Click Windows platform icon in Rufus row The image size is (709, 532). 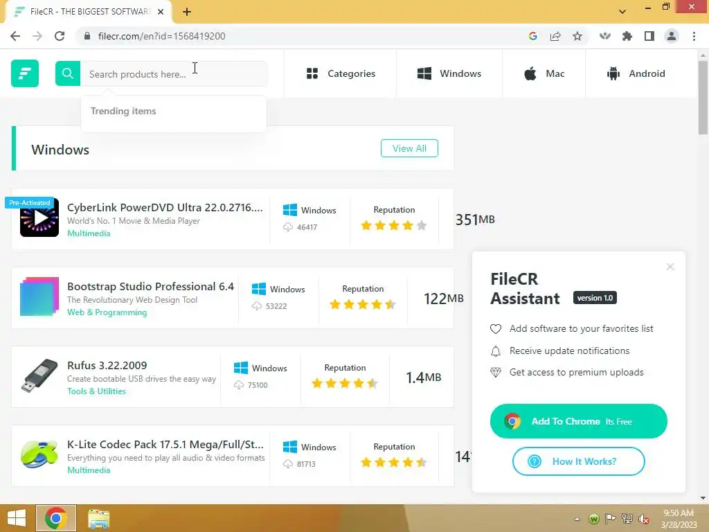click(240, 368)
